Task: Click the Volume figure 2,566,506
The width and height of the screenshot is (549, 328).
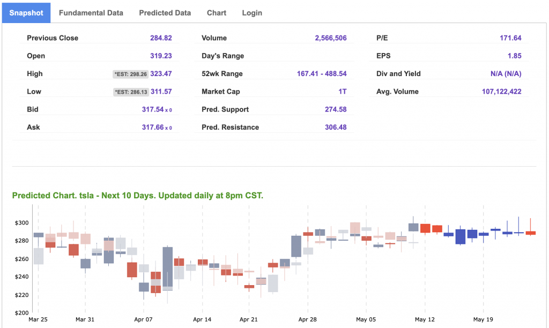Action: tap(331, 38)
